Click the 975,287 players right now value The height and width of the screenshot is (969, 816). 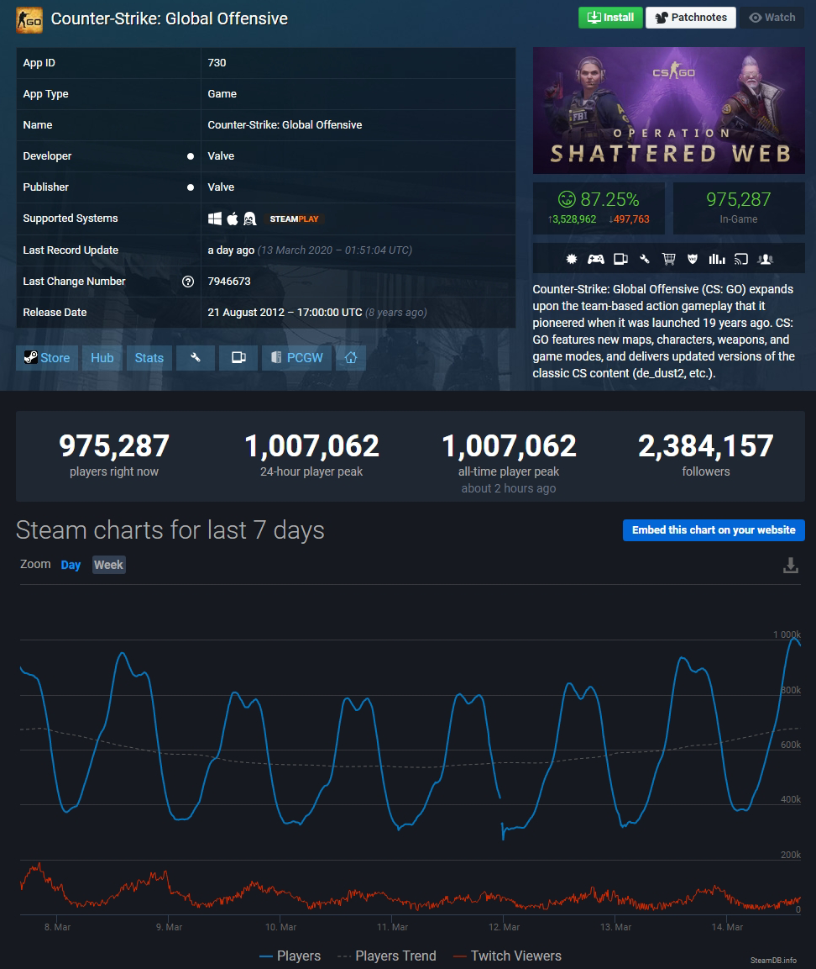coord(114,445)
